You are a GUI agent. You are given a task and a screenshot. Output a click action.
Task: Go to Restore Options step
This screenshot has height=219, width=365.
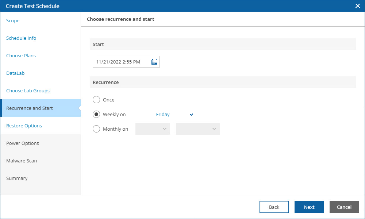coord(24,126)
